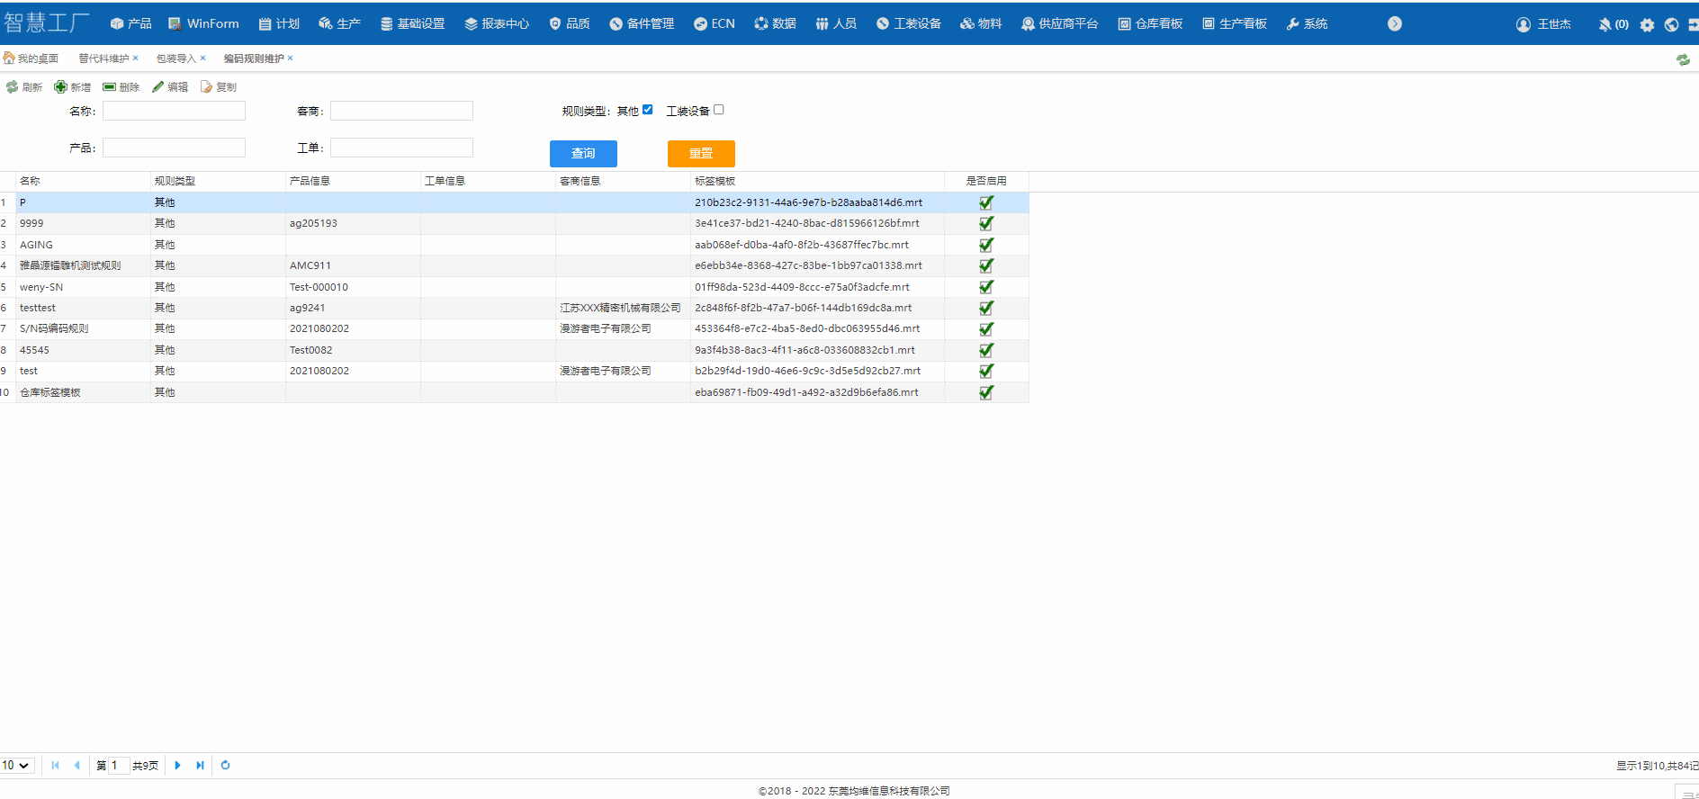Open the page size dropdown showing 10
The height and width of the screenshot is (799, 1699).
coord(16,766)
